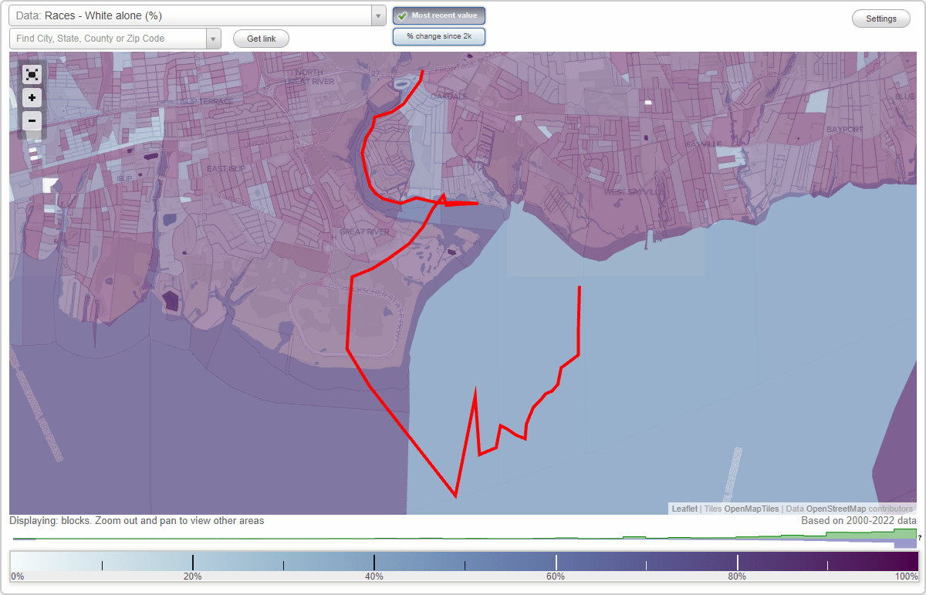This screenshot has height=595, width=926.
Task: Open the Settings button
Action: (x=881, y=19)
